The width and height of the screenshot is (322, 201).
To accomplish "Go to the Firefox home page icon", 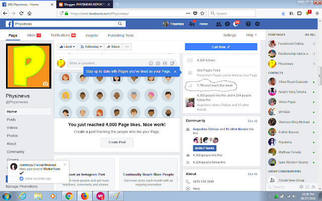I will (x=30, y=14).
